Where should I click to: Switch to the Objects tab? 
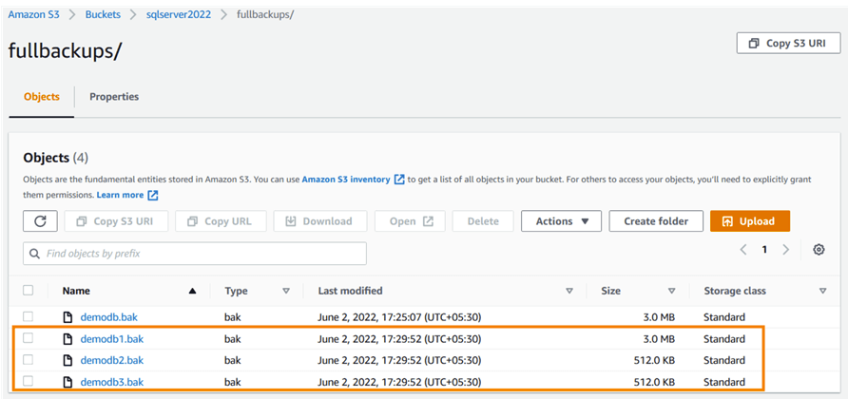[x=42, y=97]
